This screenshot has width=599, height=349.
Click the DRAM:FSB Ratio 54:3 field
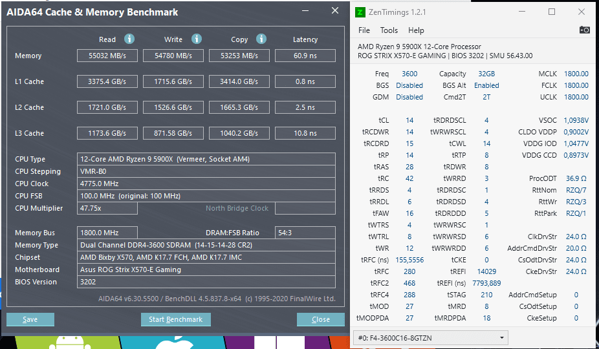(x=305, y=233)
